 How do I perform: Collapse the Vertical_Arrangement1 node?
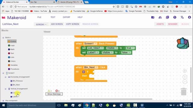click(x=5, y=89)
